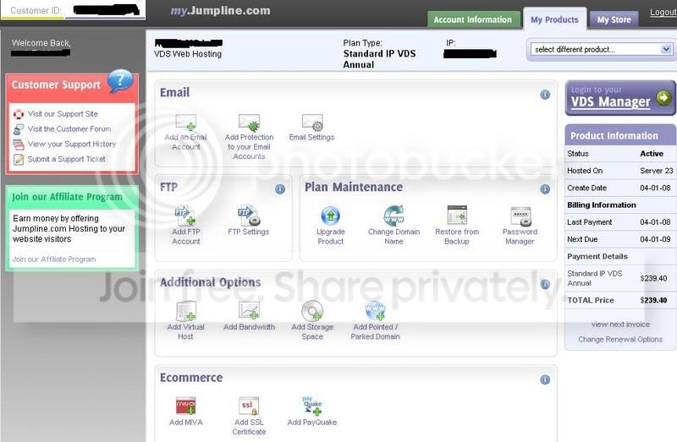Click the my.Jumpline.com logo
The image size is (677, 442).
click(x=221, y=11)
